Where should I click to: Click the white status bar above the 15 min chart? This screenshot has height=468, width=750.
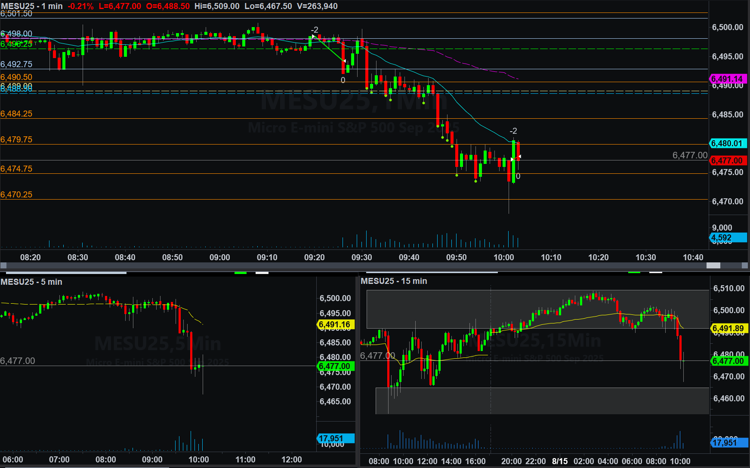click(655, 272)
